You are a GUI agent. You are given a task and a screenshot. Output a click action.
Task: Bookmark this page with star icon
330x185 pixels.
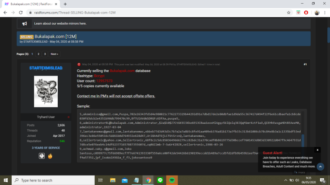(289, 13)
